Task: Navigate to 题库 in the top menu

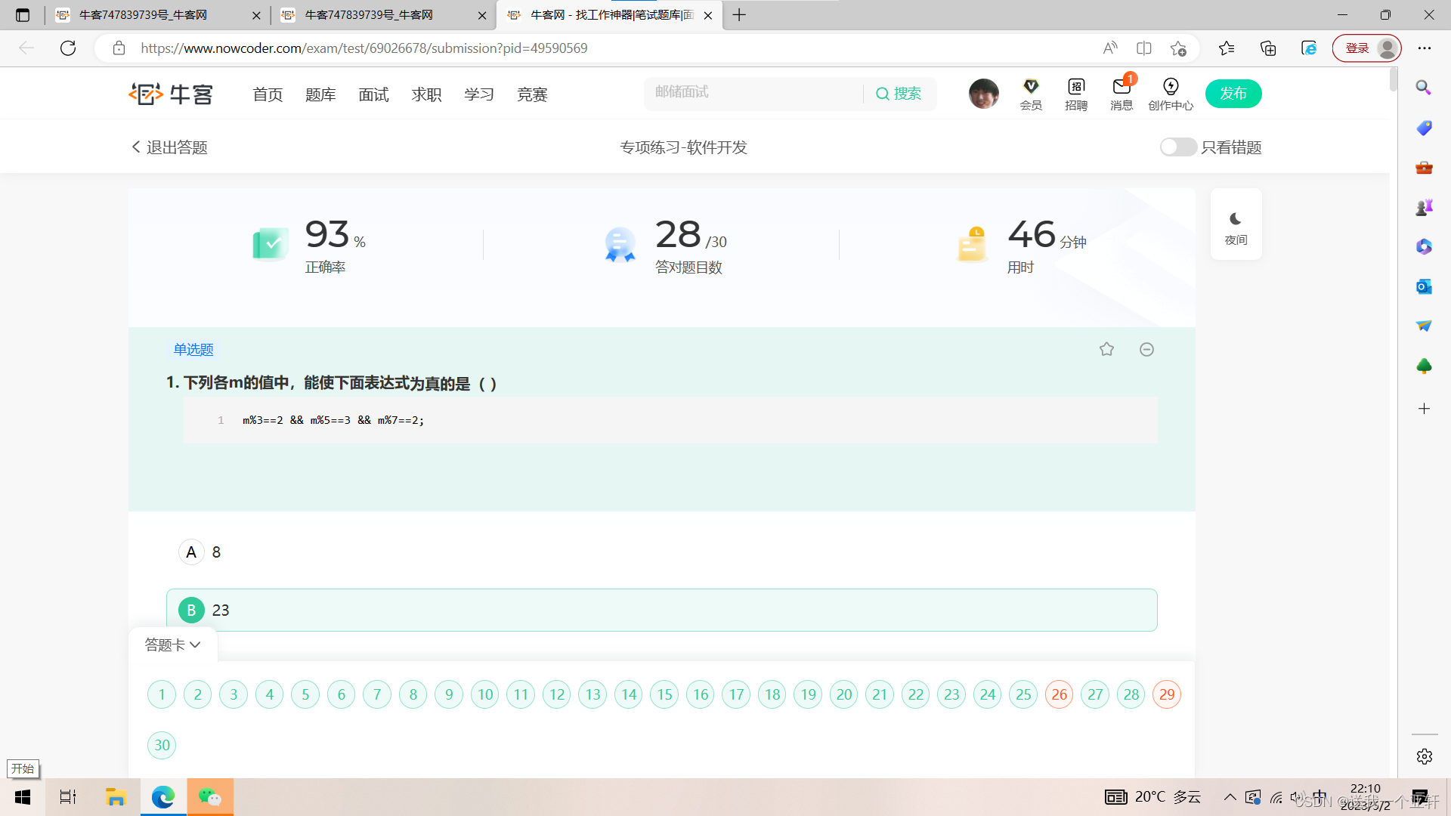Action: (x=320, y=94)
